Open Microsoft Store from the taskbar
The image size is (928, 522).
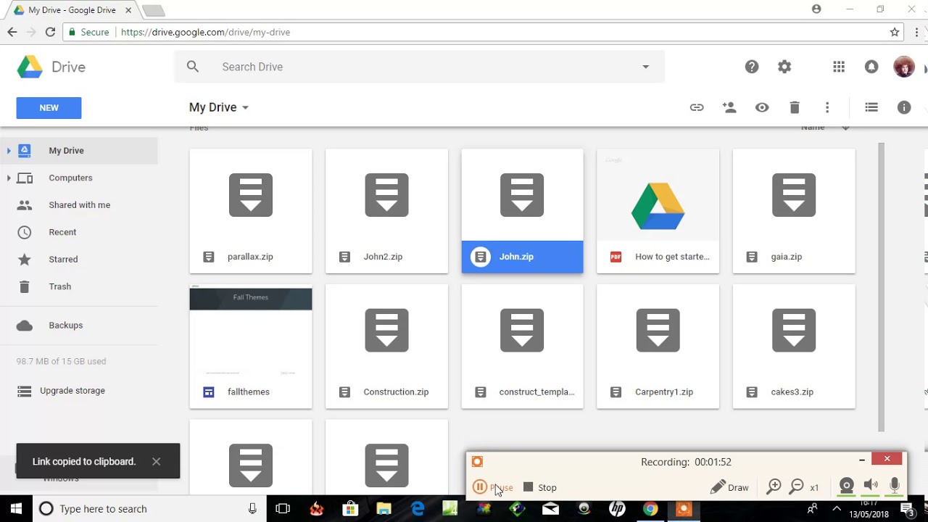pos(350,509)
